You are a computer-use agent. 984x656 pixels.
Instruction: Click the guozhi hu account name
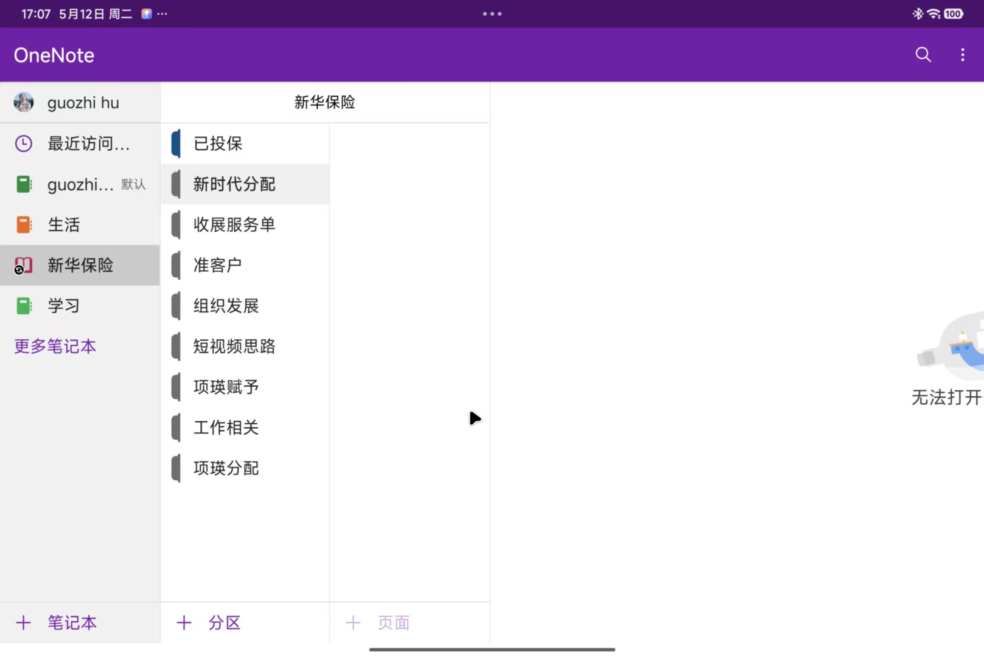(83, 103)
